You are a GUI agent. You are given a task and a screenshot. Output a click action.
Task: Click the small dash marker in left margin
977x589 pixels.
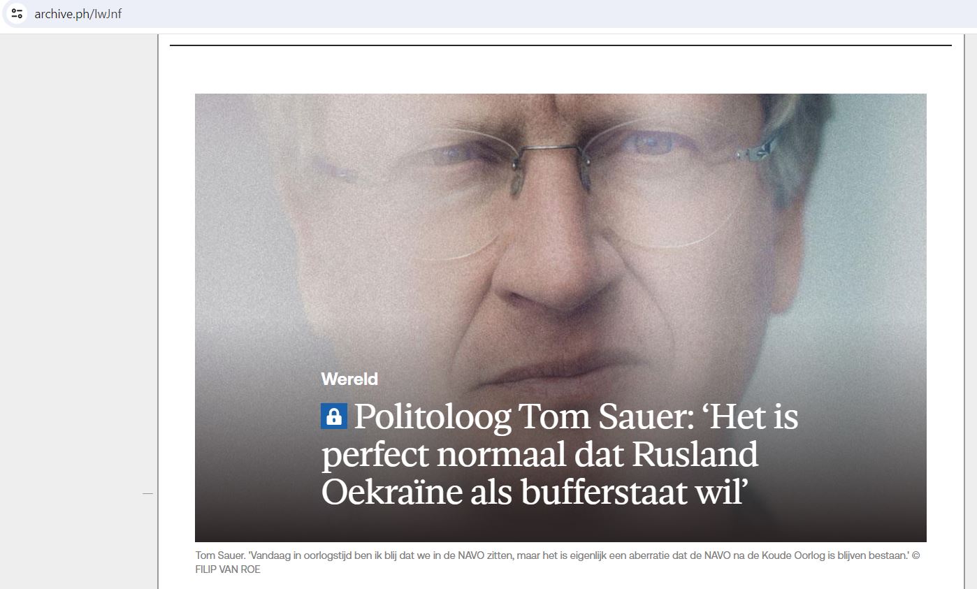pos(147,494)
